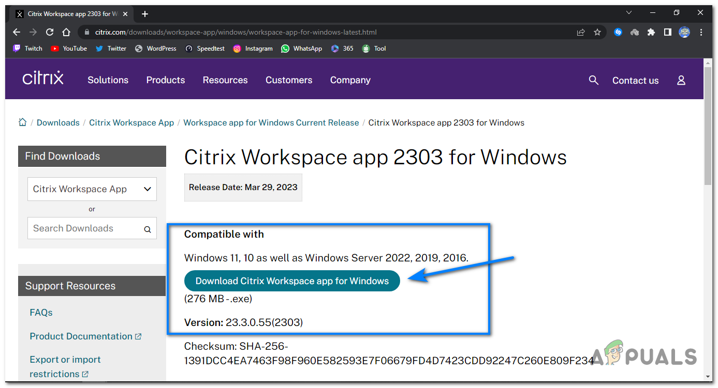This screenshot has width=718, height=388.
Task: Open the Citrix user account icon
Action: (x=681, y=80)
